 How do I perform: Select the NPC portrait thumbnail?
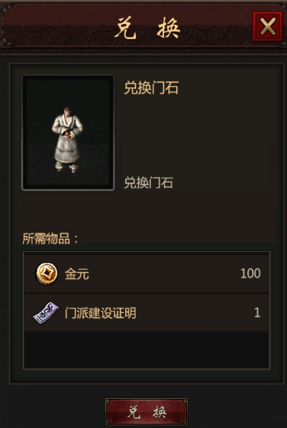[68, 132]
